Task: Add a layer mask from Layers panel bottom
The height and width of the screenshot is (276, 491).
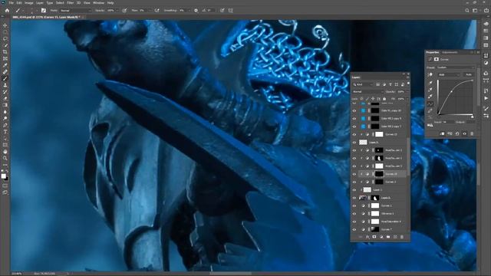Action: coord(374,237)
